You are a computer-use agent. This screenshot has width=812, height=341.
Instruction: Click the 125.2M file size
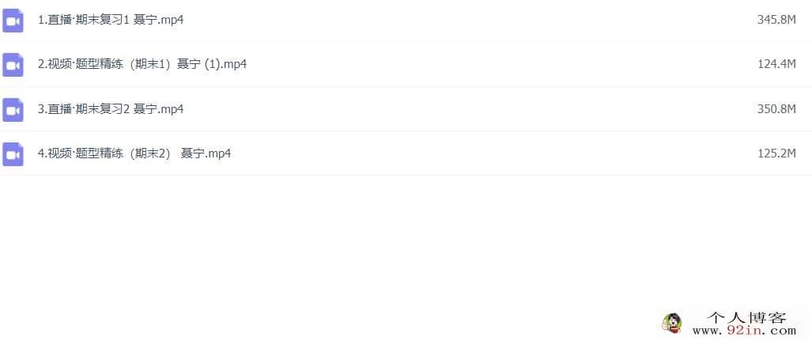776,153
